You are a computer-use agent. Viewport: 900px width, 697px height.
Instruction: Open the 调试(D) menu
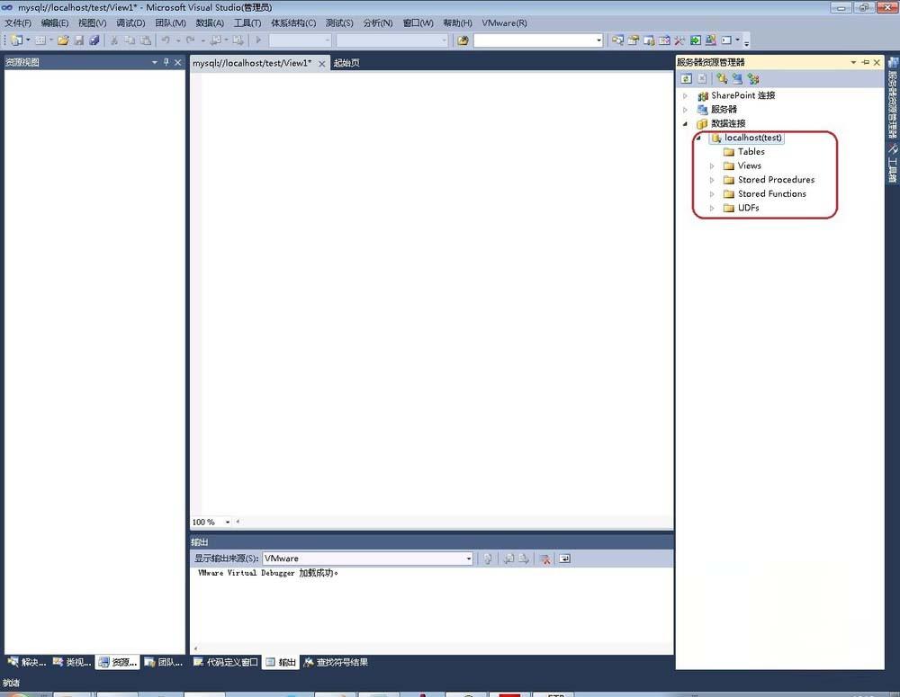coord(130,23)
